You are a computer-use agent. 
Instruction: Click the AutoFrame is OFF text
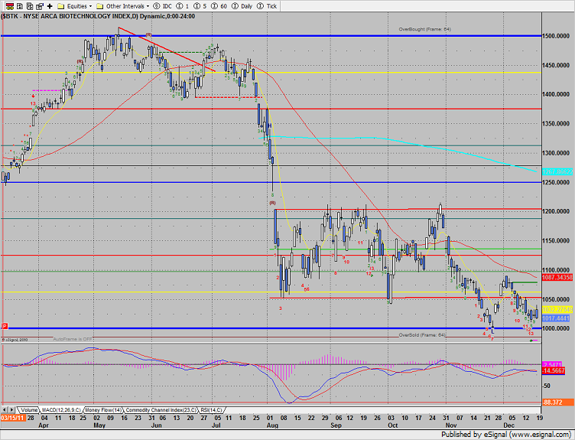(73, 339)
